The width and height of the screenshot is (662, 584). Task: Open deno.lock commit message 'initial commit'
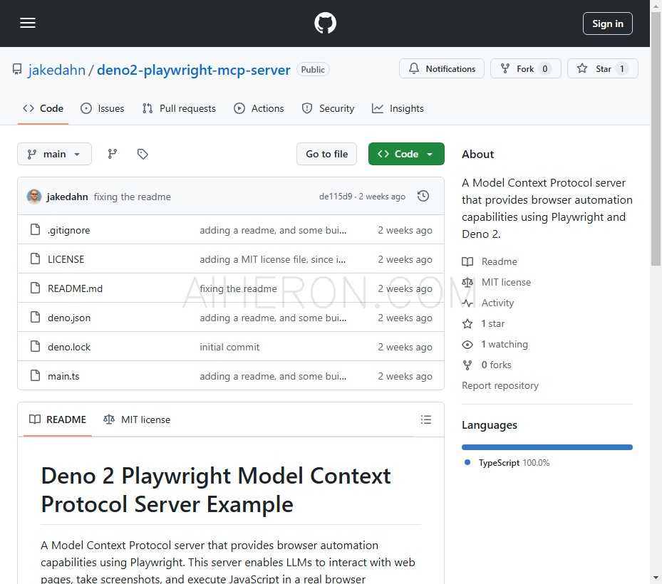click(229, 347)
